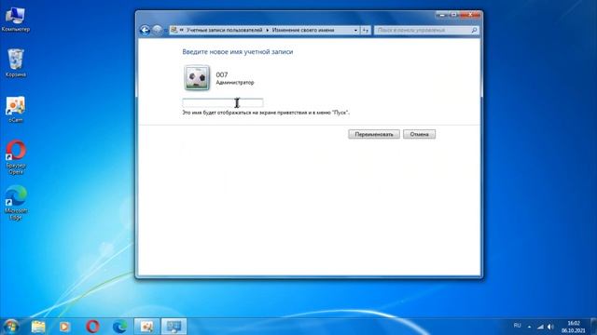Show hidden tray icons arrow
597x335 pixels.
click(x=529, y=327)
